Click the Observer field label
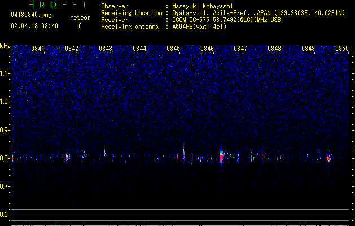The height and width of the screenshot is (226, 355). [115, 6]
